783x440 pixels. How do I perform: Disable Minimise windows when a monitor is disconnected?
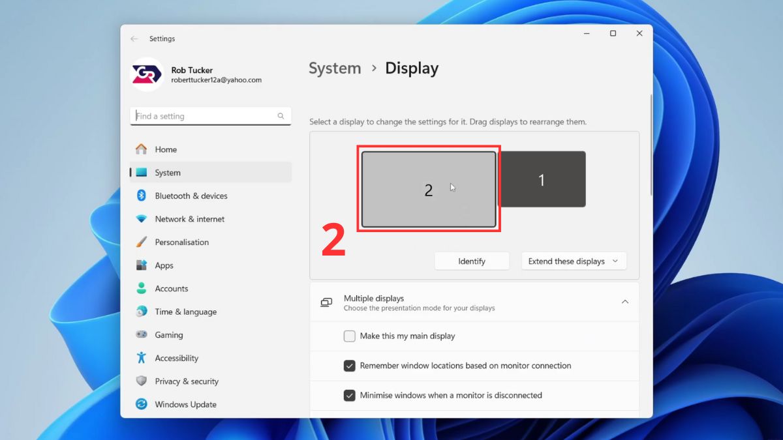click(x=349, y=395)
